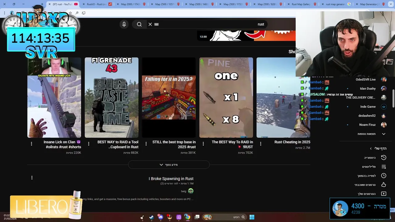Open options menu for 'STILL the best trap base' short

(x=146, y=144)
